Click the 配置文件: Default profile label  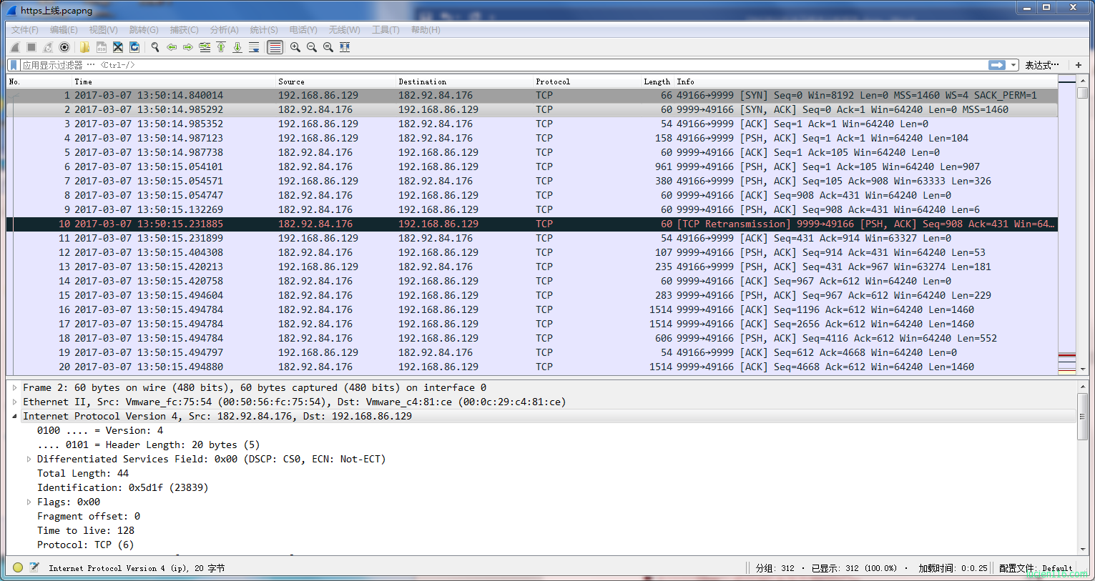(1036, 568)
